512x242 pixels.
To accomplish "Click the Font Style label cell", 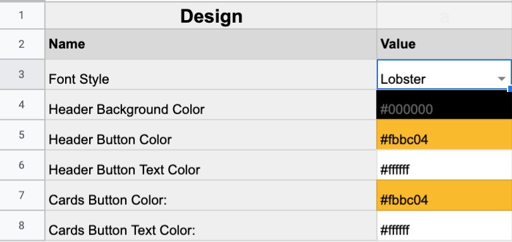I will 211,74.
